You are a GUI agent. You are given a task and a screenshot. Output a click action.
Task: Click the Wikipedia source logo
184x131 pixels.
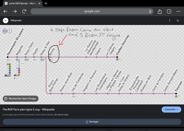pos(6,20)
